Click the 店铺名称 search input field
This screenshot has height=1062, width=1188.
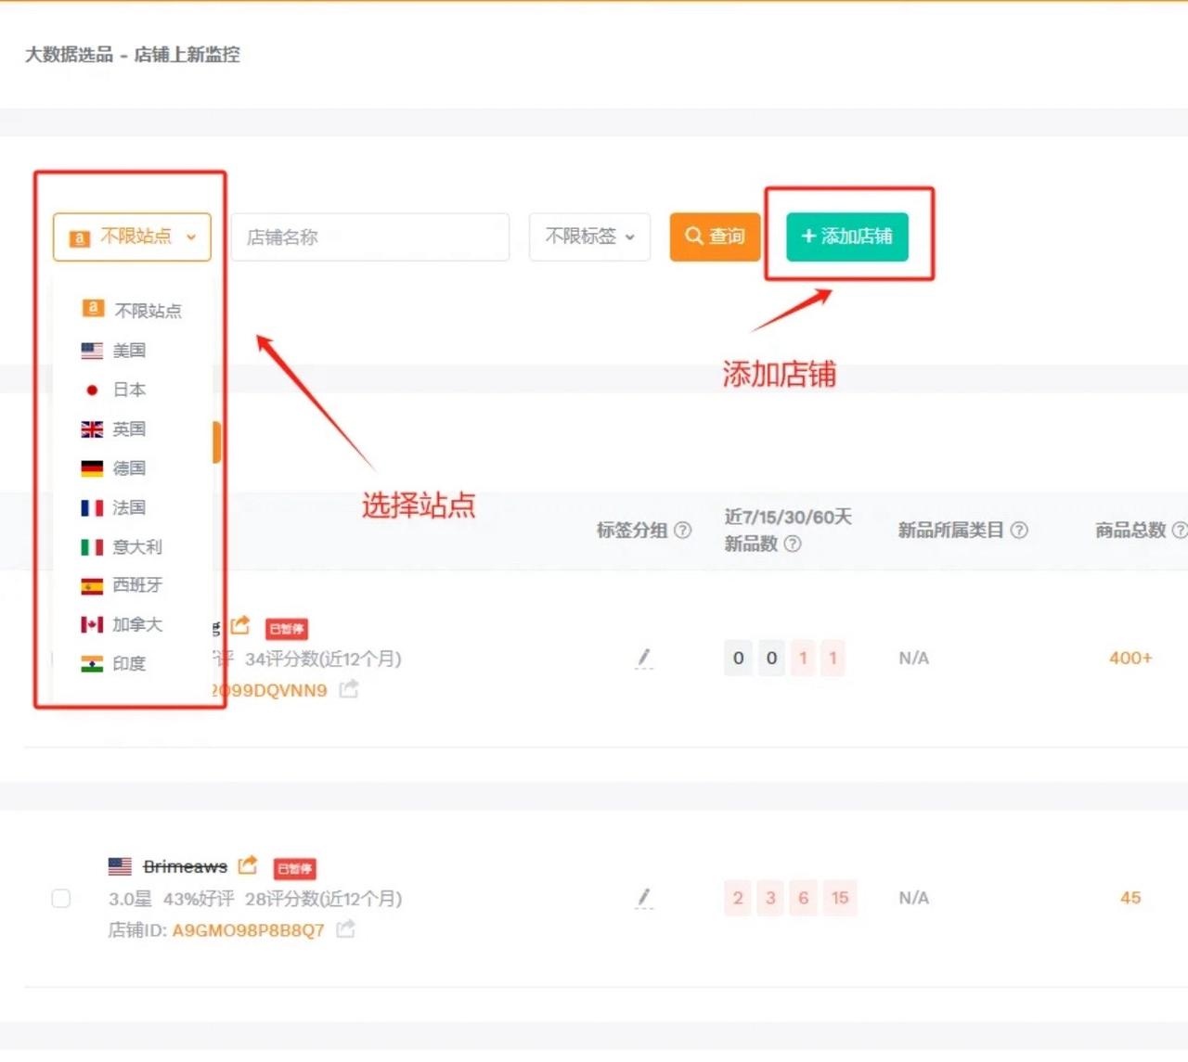click(x=370, y=237)
